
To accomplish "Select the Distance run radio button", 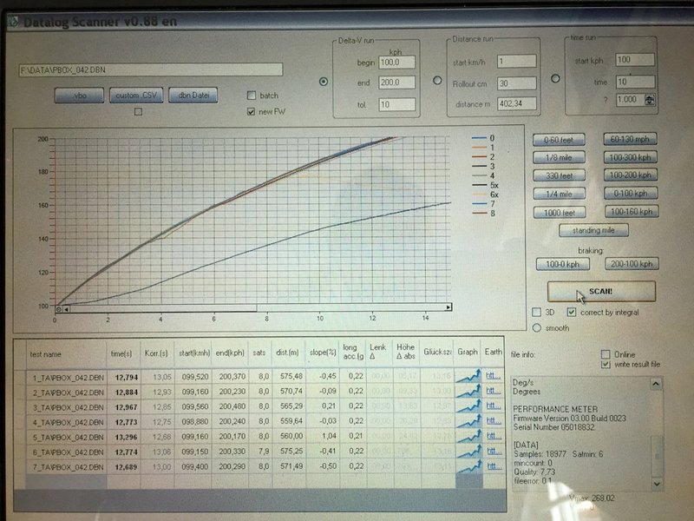I will 437,81.
